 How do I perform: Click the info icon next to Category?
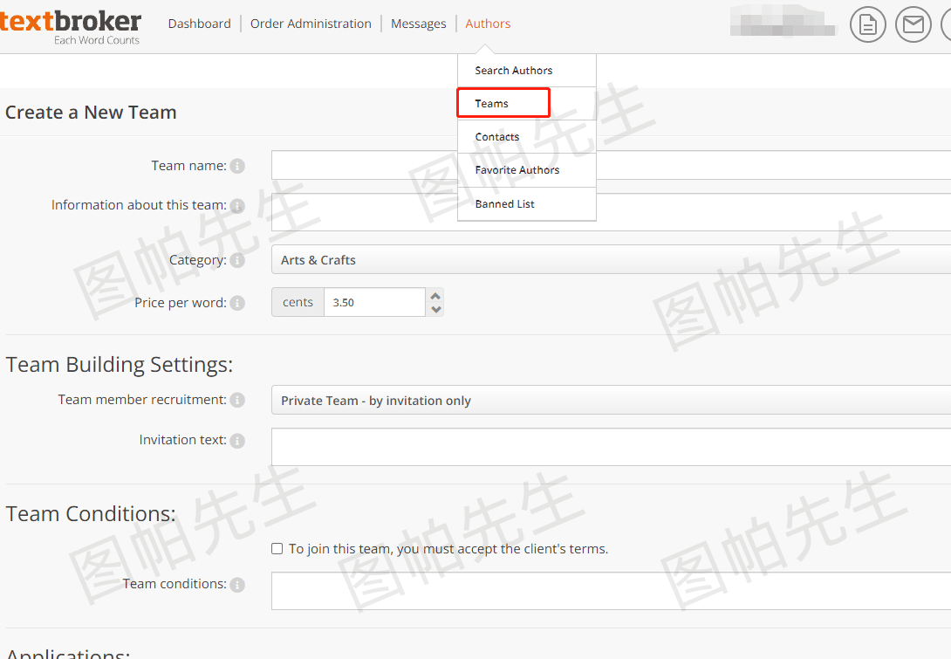point(236,259)
